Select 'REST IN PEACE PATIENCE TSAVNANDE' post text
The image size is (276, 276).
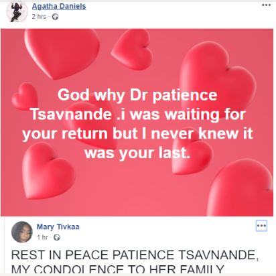pyautogui.click(x=135, y=255)
